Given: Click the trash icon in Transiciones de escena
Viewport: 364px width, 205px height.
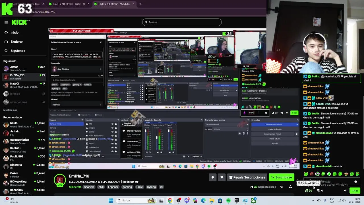Looking at the screenshot, I should pyautogui.click(x=243, y=134).
